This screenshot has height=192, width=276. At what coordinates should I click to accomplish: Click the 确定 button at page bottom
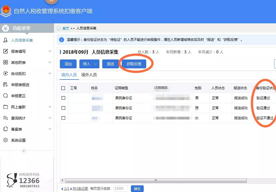137,188
